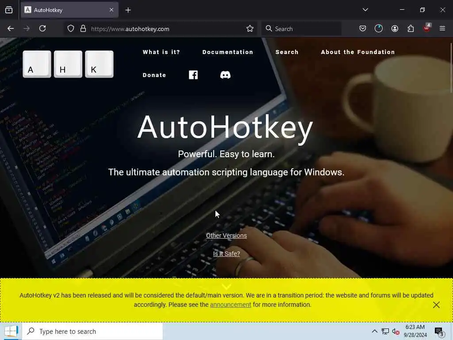Screen dimensions: 453x340
Task: Open AutoHotkey Discord server icon
Action: tap(225, 75)
